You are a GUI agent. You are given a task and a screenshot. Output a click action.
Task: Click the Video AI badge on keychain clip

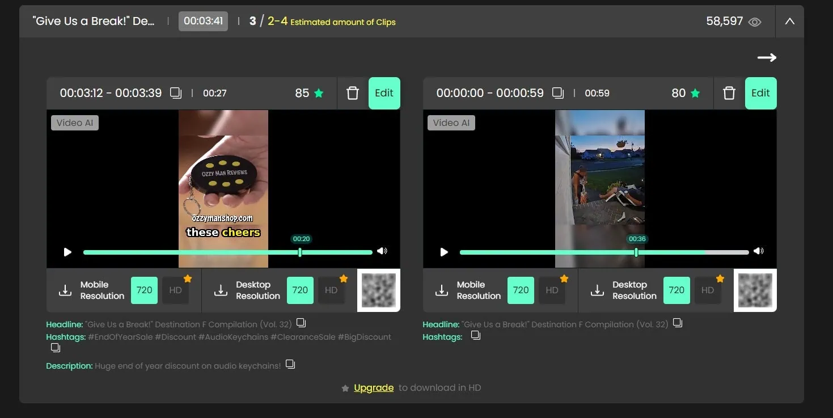point(75,123)
